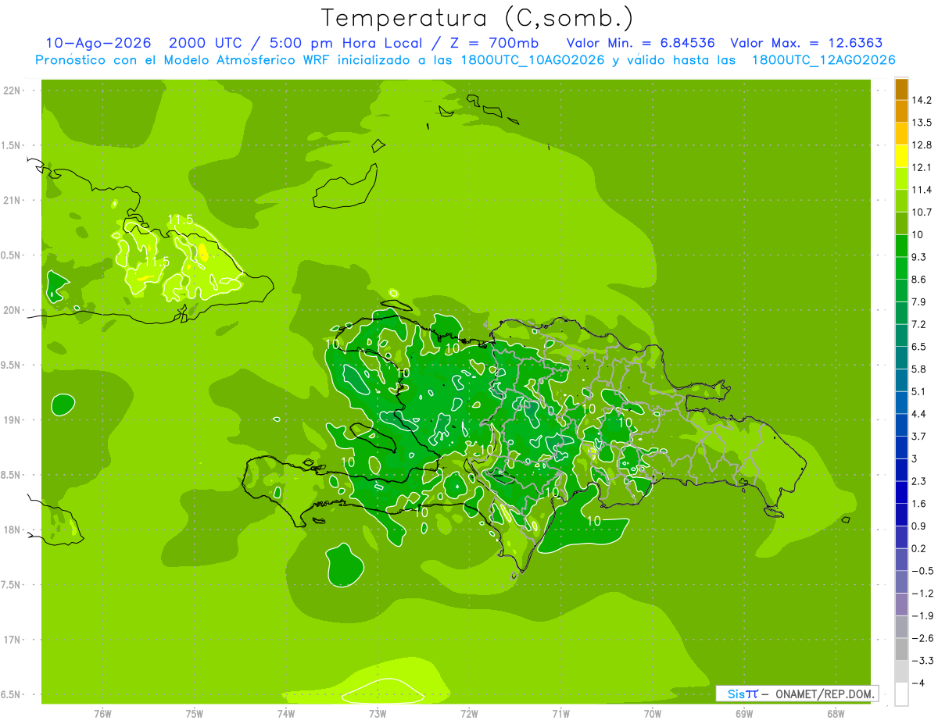Viewport: 938px width, 724px height.
Task: Click the color bar value "-1.2"
Action: point(922,594)
